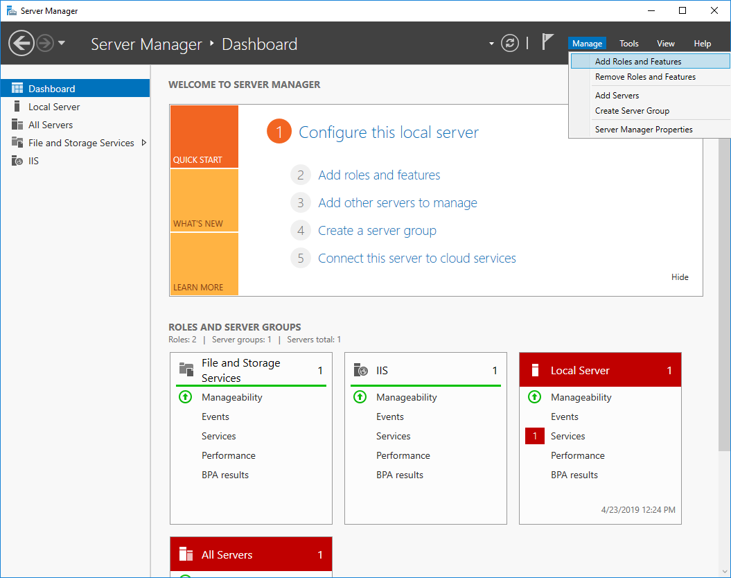The image size is (731, 578).
Task: Click the Server Manager title bar icon
Action: [12, 10]
